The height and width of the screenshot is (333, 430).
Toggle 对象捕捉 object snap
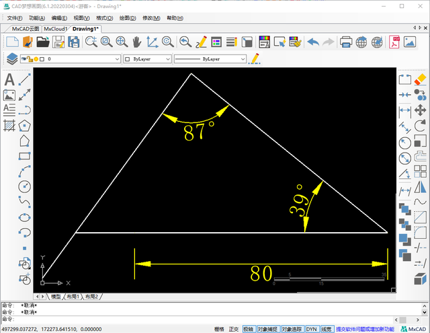pyautogui.click(x=268, y=329)
